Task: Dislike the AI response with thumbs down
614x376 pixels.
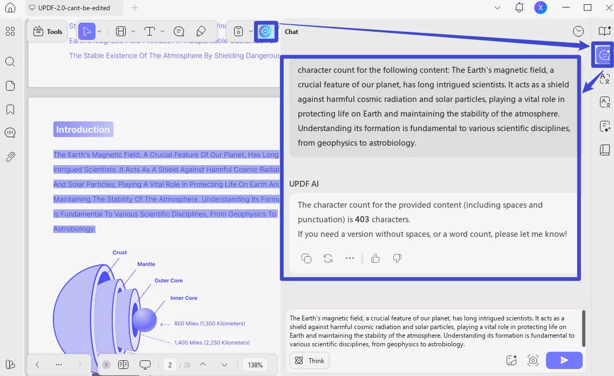Action: pos(397,258)
